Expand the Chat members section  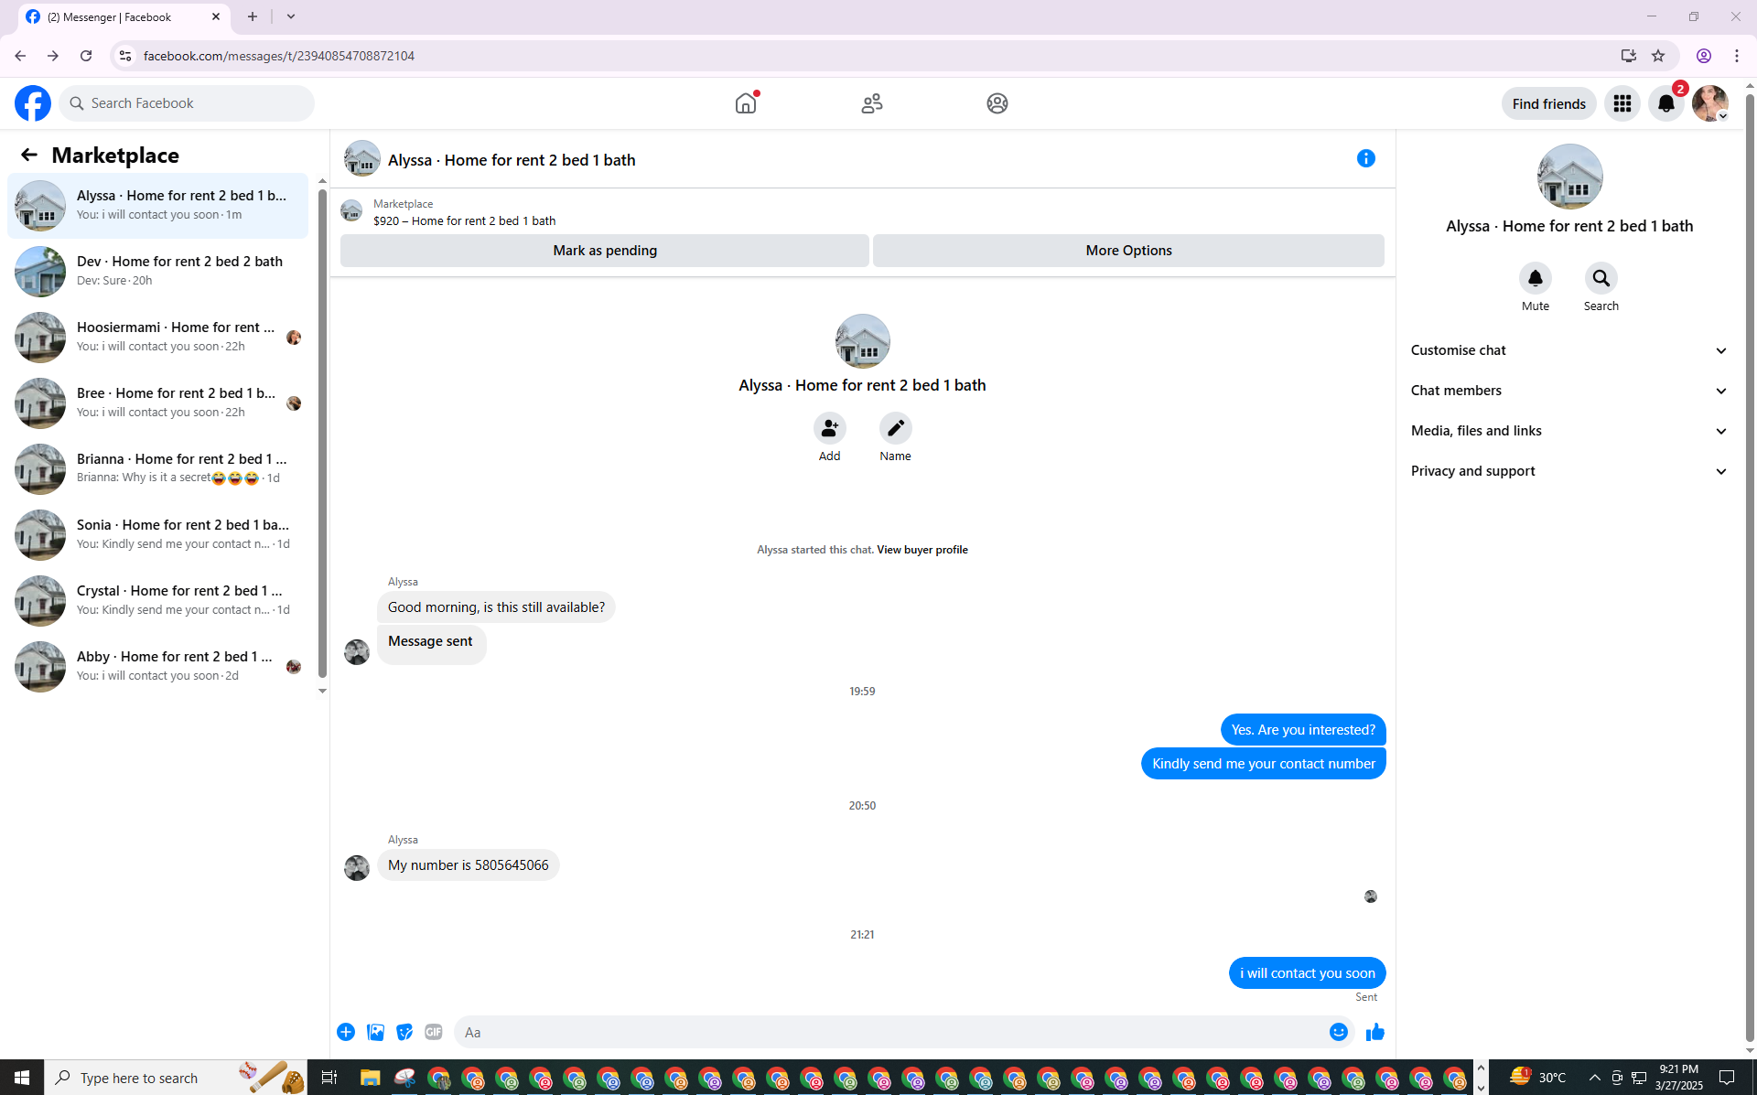point(1569,391)
